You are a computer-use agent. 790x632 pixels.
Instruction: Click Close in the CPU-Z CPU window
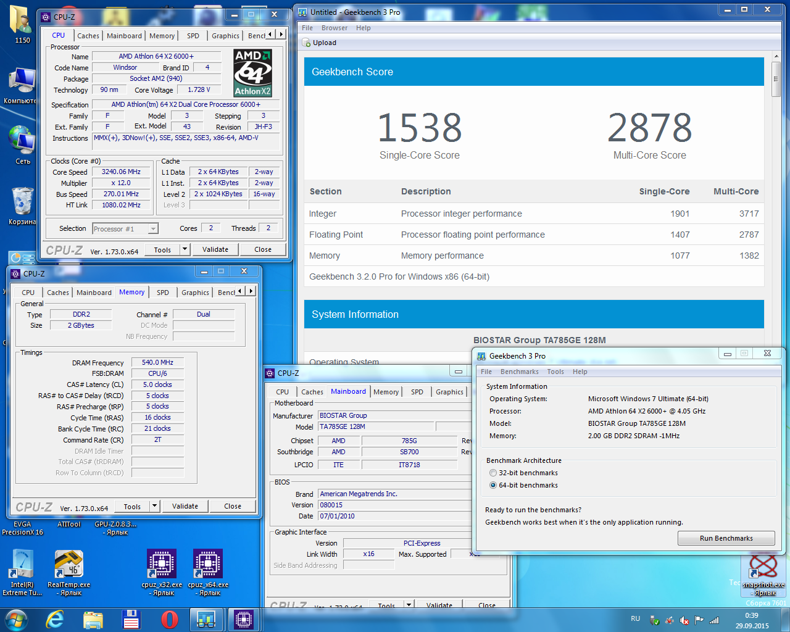click(x=263, y=249)
